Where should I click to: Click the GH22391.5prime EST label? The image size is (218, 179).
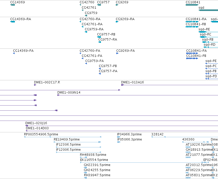coord(97,165)
